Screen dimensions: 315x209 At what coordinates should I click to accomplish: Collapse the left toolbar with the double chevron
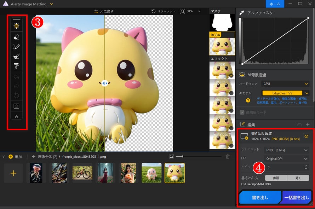click(x=16, y=116)
